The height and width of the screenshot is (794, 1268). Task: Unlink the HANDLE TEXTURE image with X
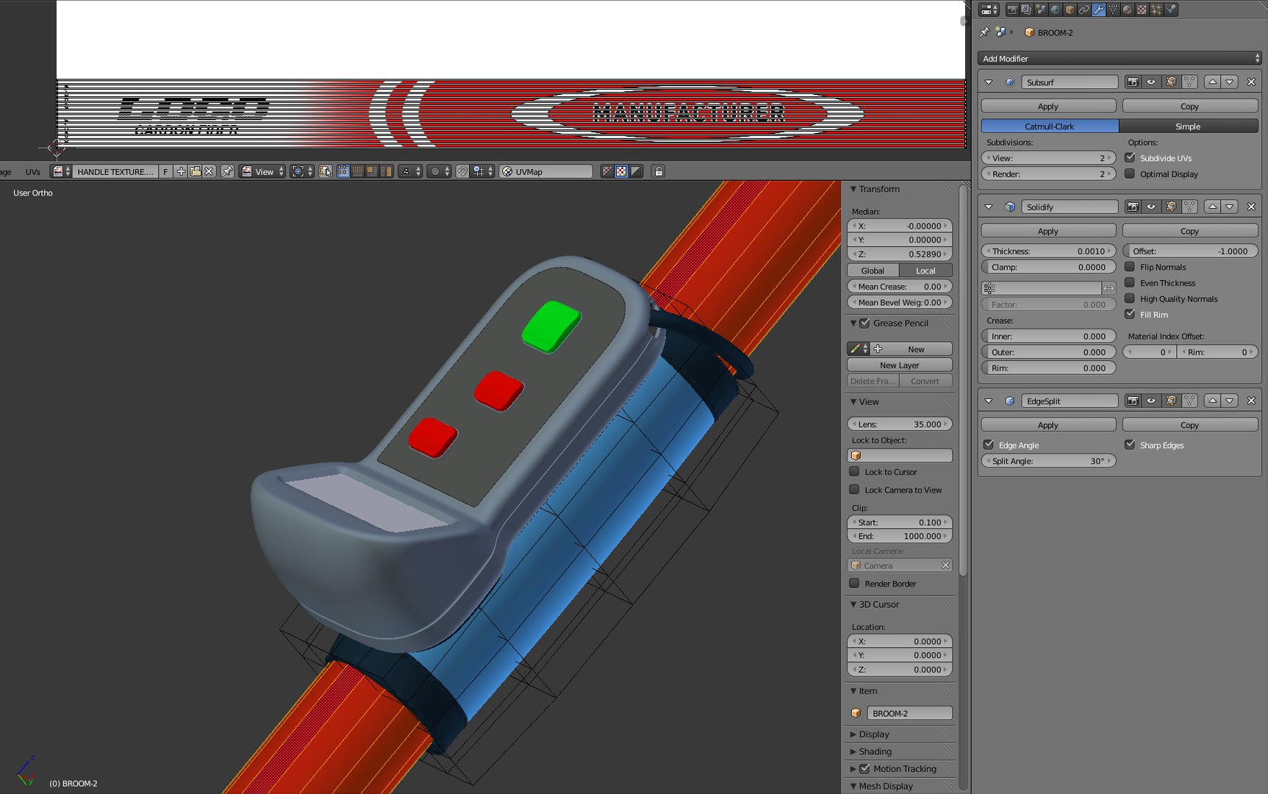[209, 171]
